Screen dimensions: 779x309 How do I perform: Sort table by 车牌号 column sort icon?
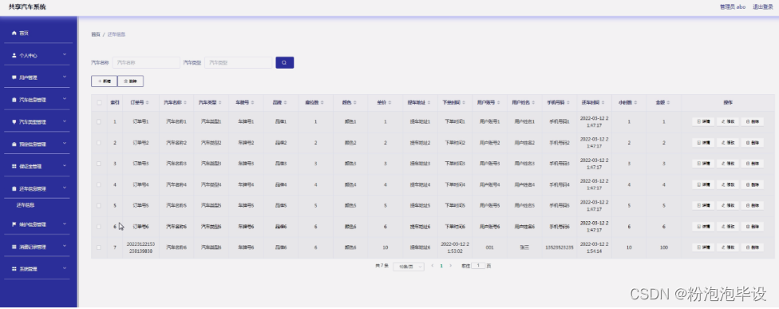(253, 103)
